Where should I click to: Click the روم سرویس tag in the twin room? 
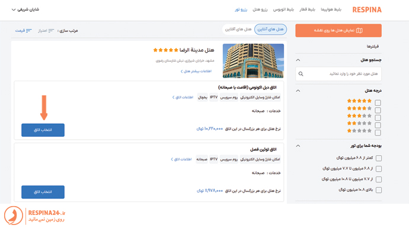229,159
